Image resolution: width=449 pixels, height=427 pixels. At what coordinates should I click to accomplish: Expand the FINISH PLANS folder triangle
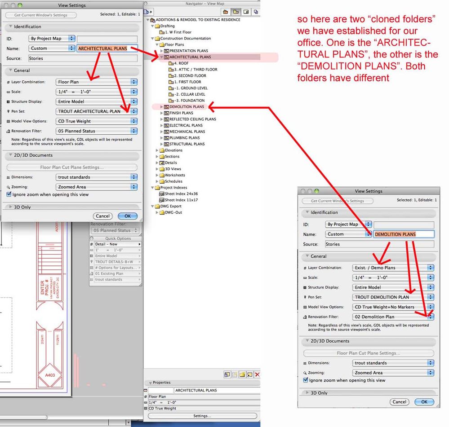[161, 113]
